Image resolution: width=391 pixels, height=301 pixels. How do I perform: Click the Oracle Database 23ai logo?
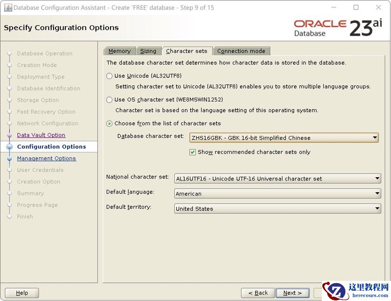point(338,28)
